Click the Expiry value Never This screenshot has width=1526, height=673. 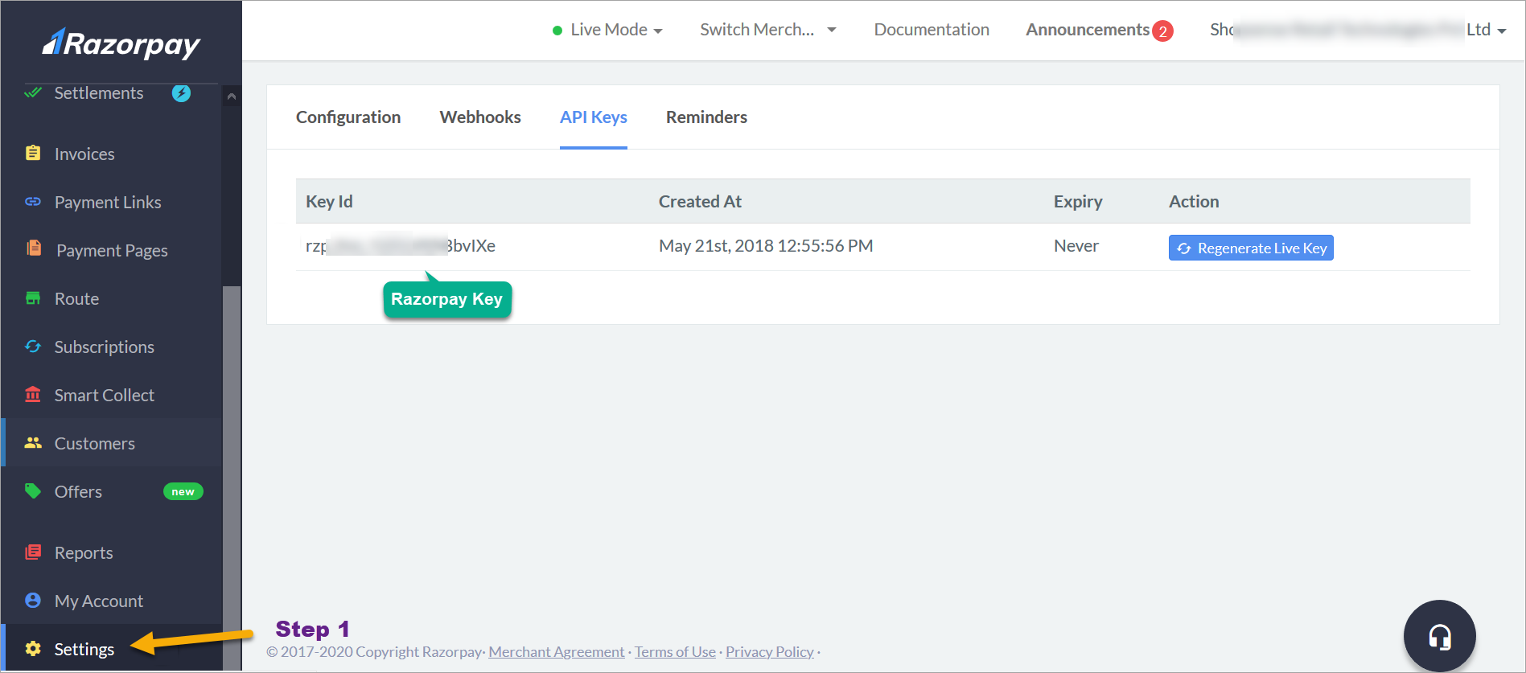pyautogui.click(x=1076, y=246)
